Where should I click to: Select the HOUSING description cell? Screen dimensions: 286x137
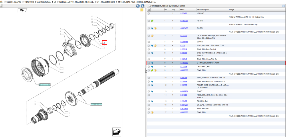point(212,13)
